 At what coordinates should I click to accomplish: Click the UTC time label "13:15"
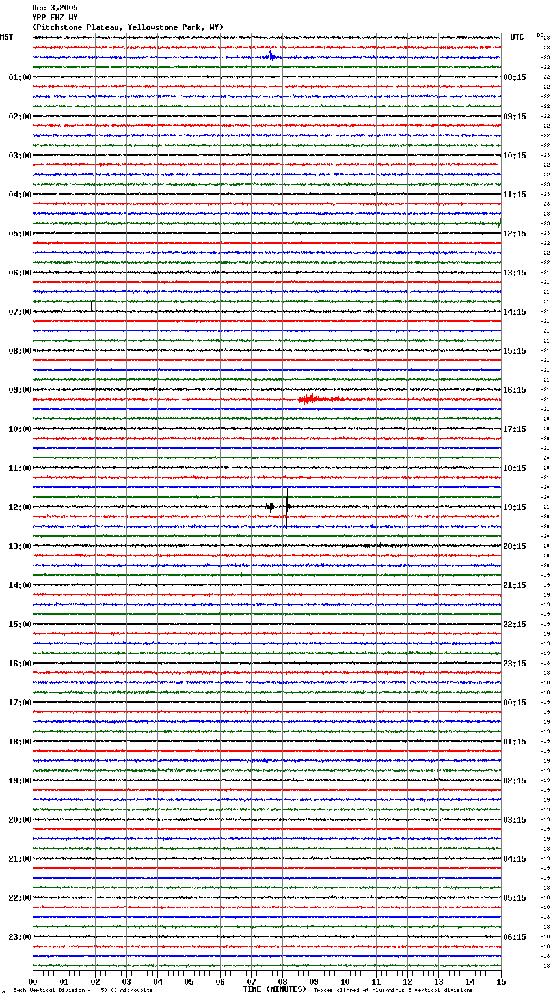[515, 273]
